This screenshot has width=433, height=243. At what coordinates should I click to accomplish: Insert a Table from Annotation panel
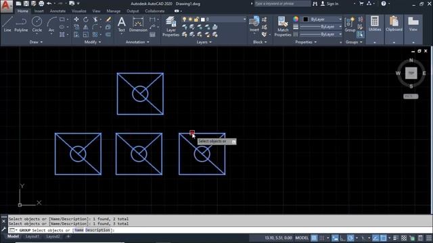click(152, 34)
